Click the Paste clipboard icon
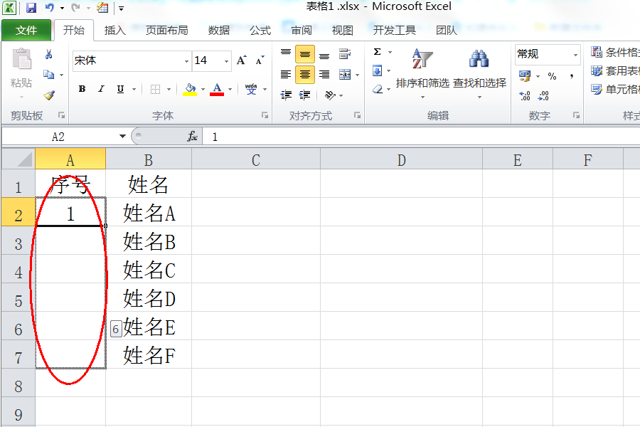Image resolution: width=640 pixels, height=427 pixels. coord(21,59)
